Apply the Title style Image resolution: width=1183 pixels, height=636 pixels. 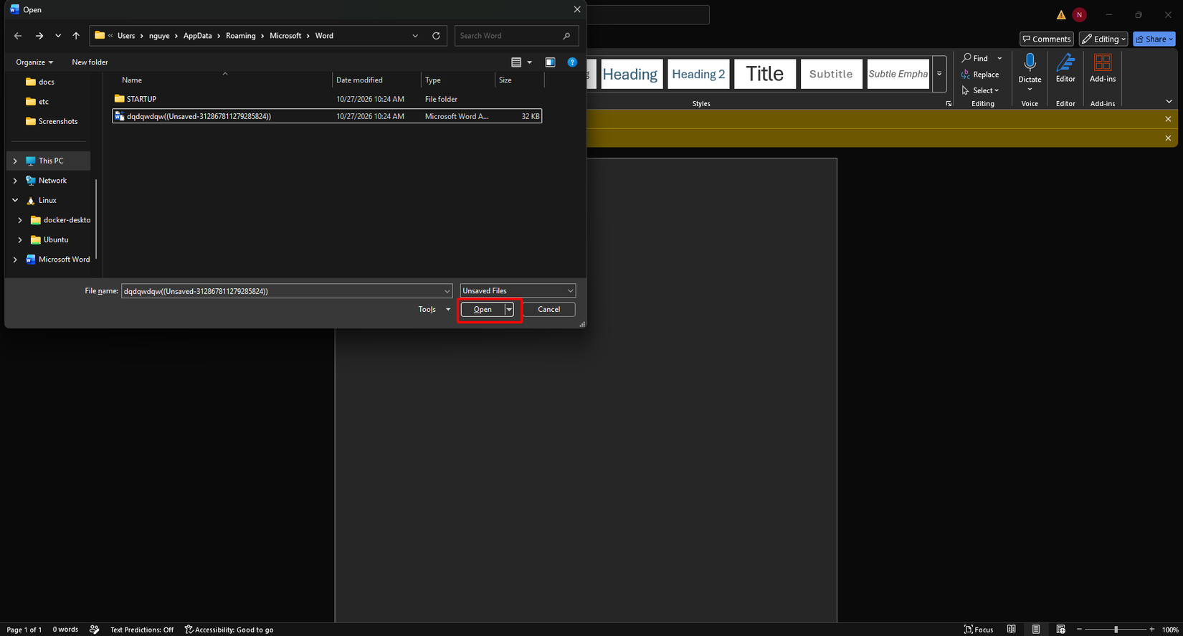(765, 74)
